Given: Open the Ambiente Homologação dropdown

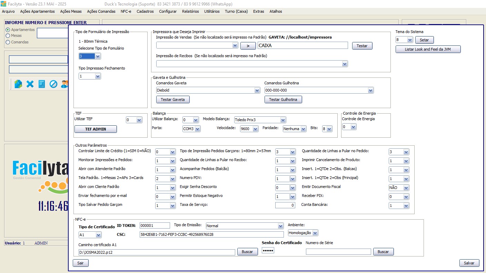Looking at the screenshot, I should [x=315, y=233].
